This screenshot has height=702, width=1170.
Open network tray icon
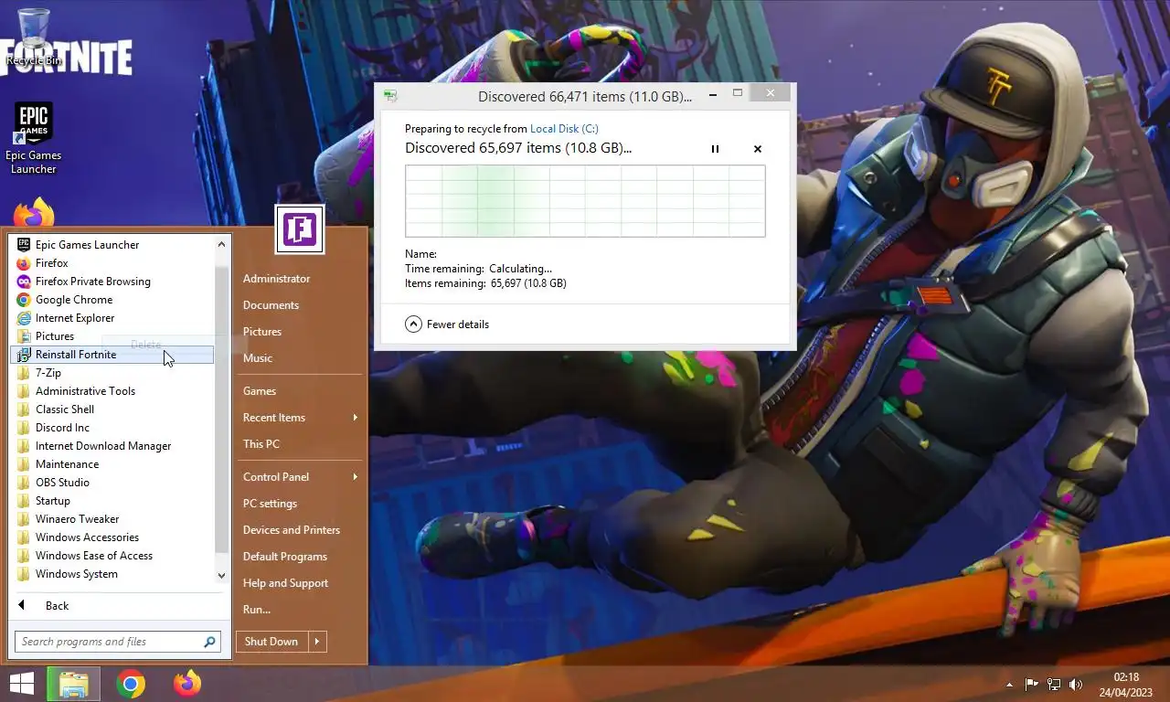pos(1054,684)
